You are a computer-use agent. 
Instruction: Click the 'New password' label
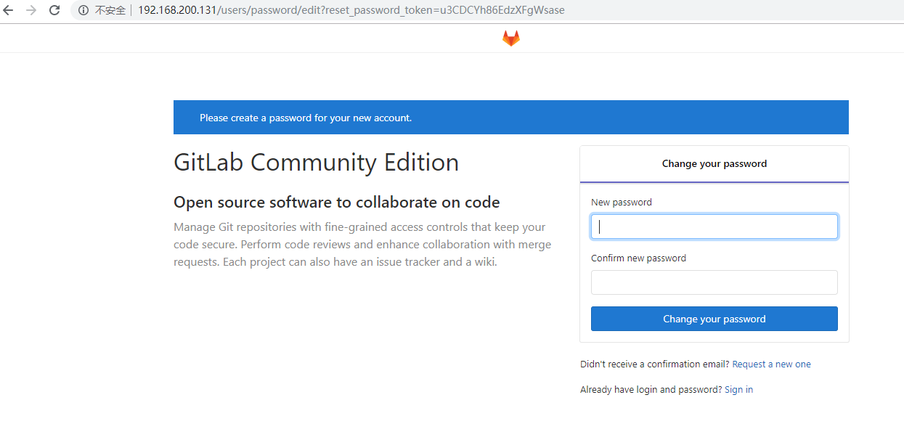pos(622,203)
